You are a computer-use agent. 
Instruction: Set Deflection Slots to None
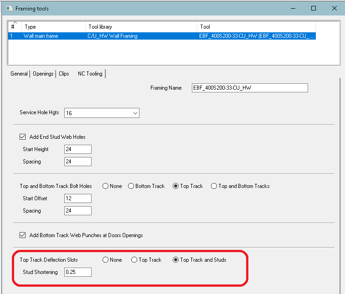[x=106, y=260]
